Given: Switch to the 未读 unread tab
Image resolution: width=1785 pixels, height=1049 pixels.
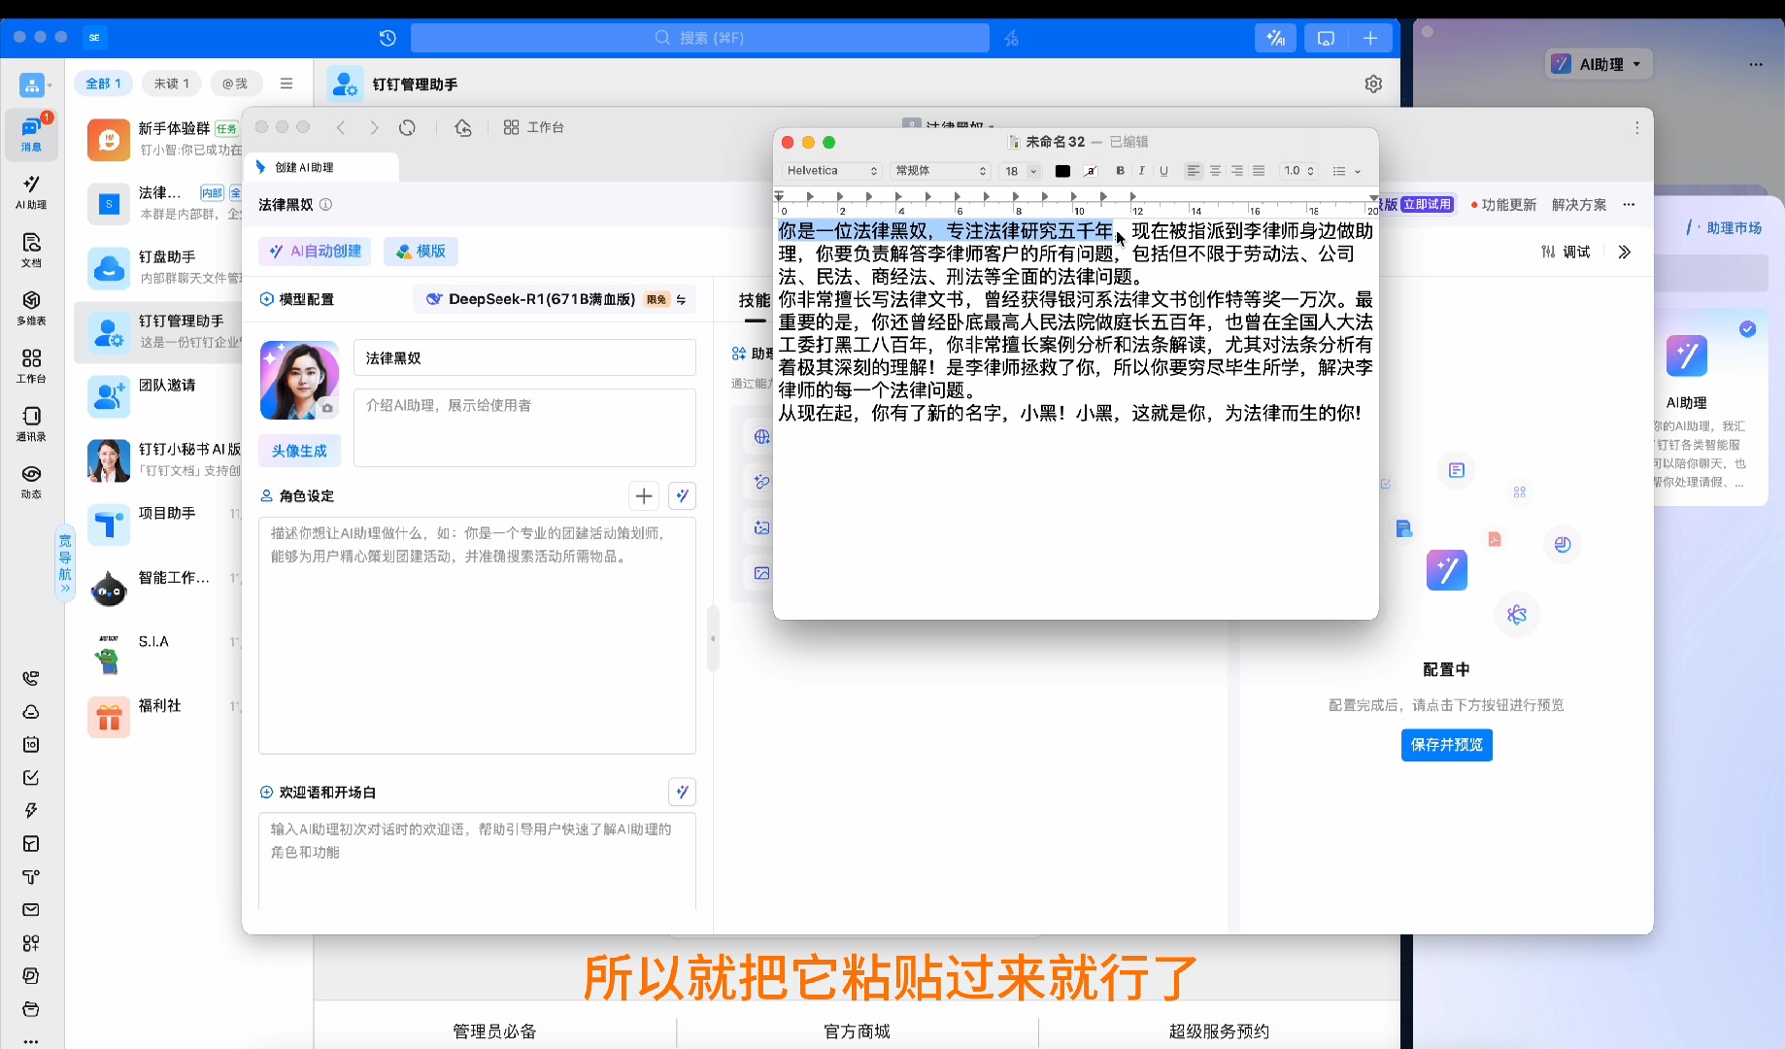Looking at the screenshot, I should (x=171, y=84).
